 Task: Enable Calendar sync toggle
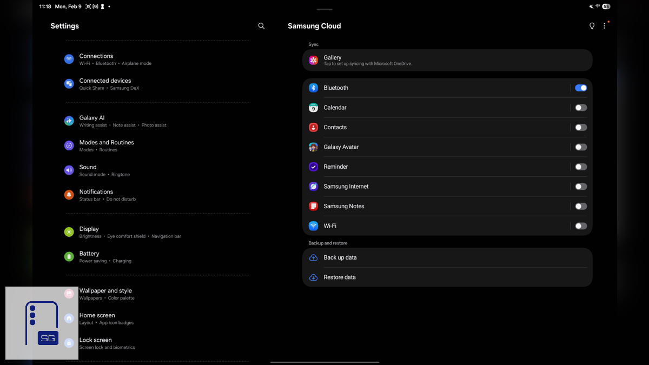(581, 108)
